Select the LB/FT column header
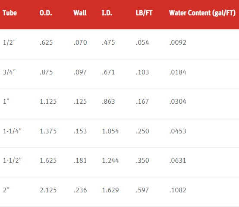The width and height of the screenshot is (239, 207). click(144, 13)
